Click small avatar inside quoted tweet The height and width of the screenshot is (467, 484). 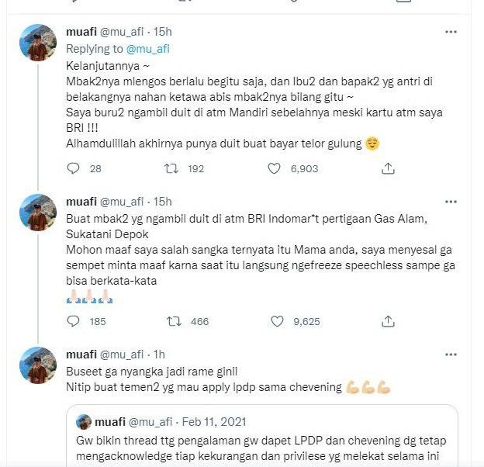pos(83,422)
